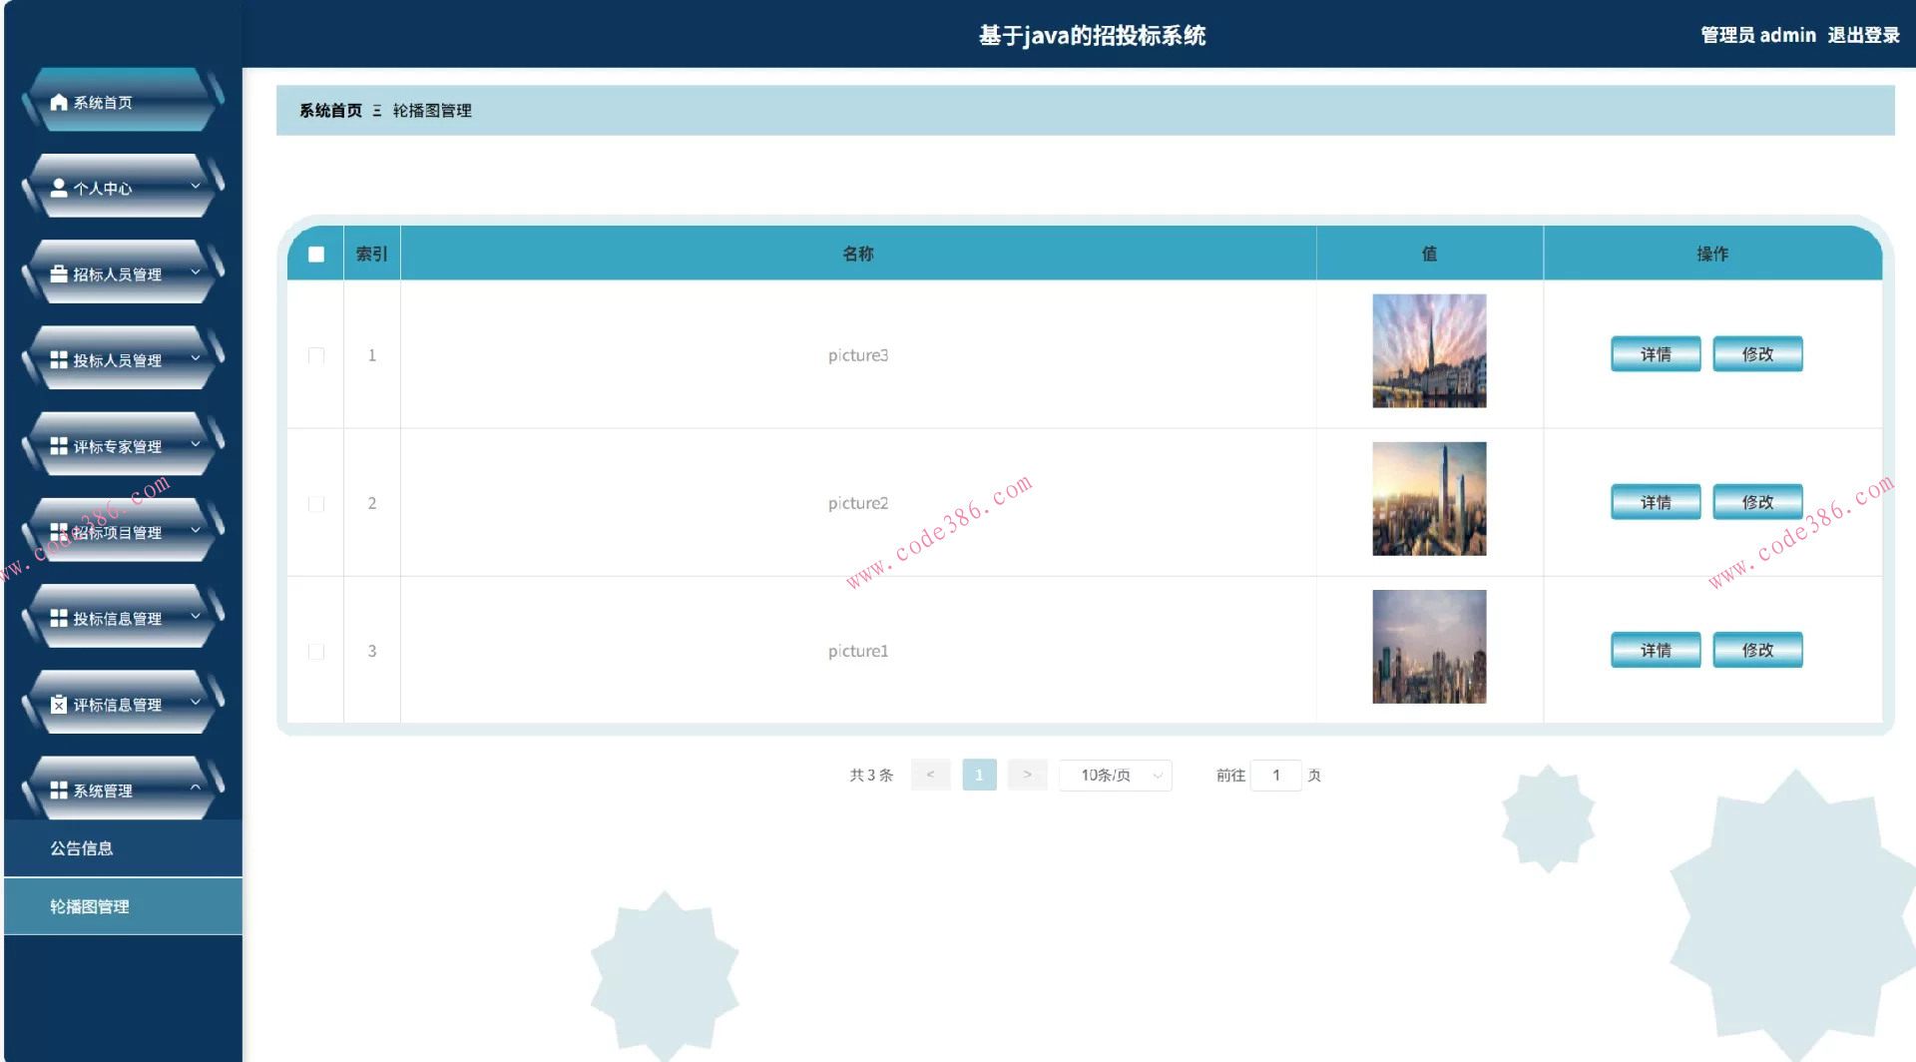This screenshot has height=1062, width=1916.
Task: Click the home icon beside 系统首页
Action: pyautogui.click(x=59, y=102)
